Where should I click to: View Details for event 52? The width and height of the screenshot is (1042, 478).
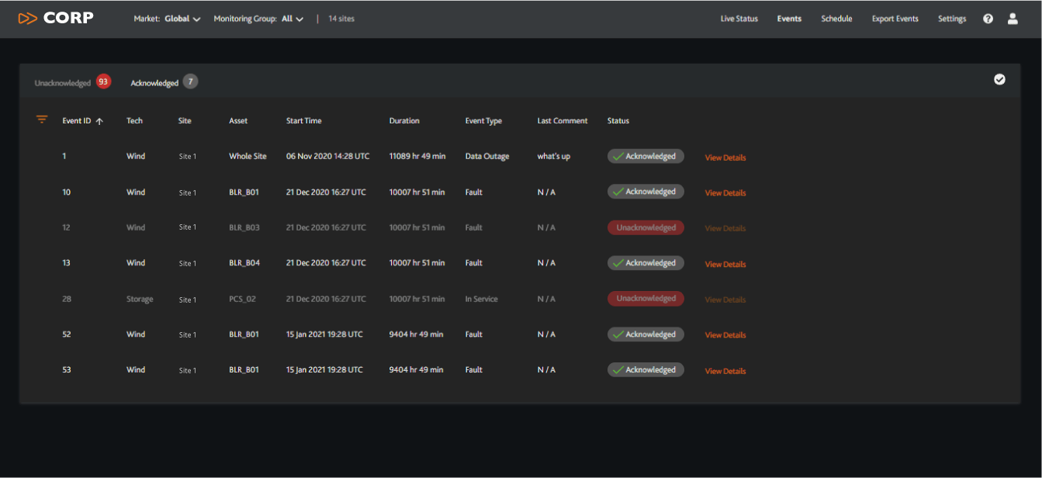(x=725, y=336)
